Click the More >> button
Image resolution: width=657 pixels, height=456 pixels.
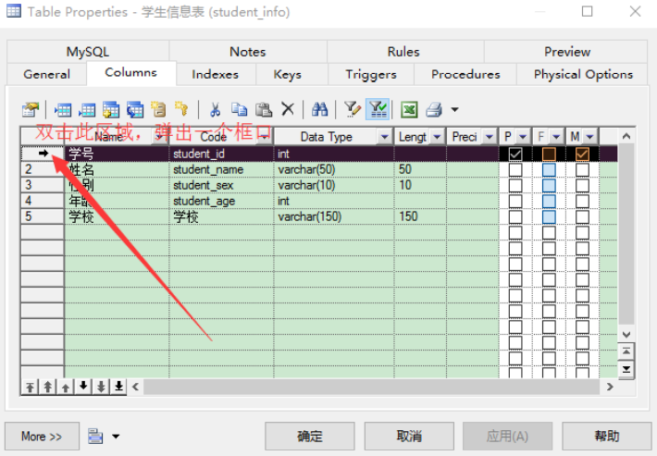click(42, 436)
